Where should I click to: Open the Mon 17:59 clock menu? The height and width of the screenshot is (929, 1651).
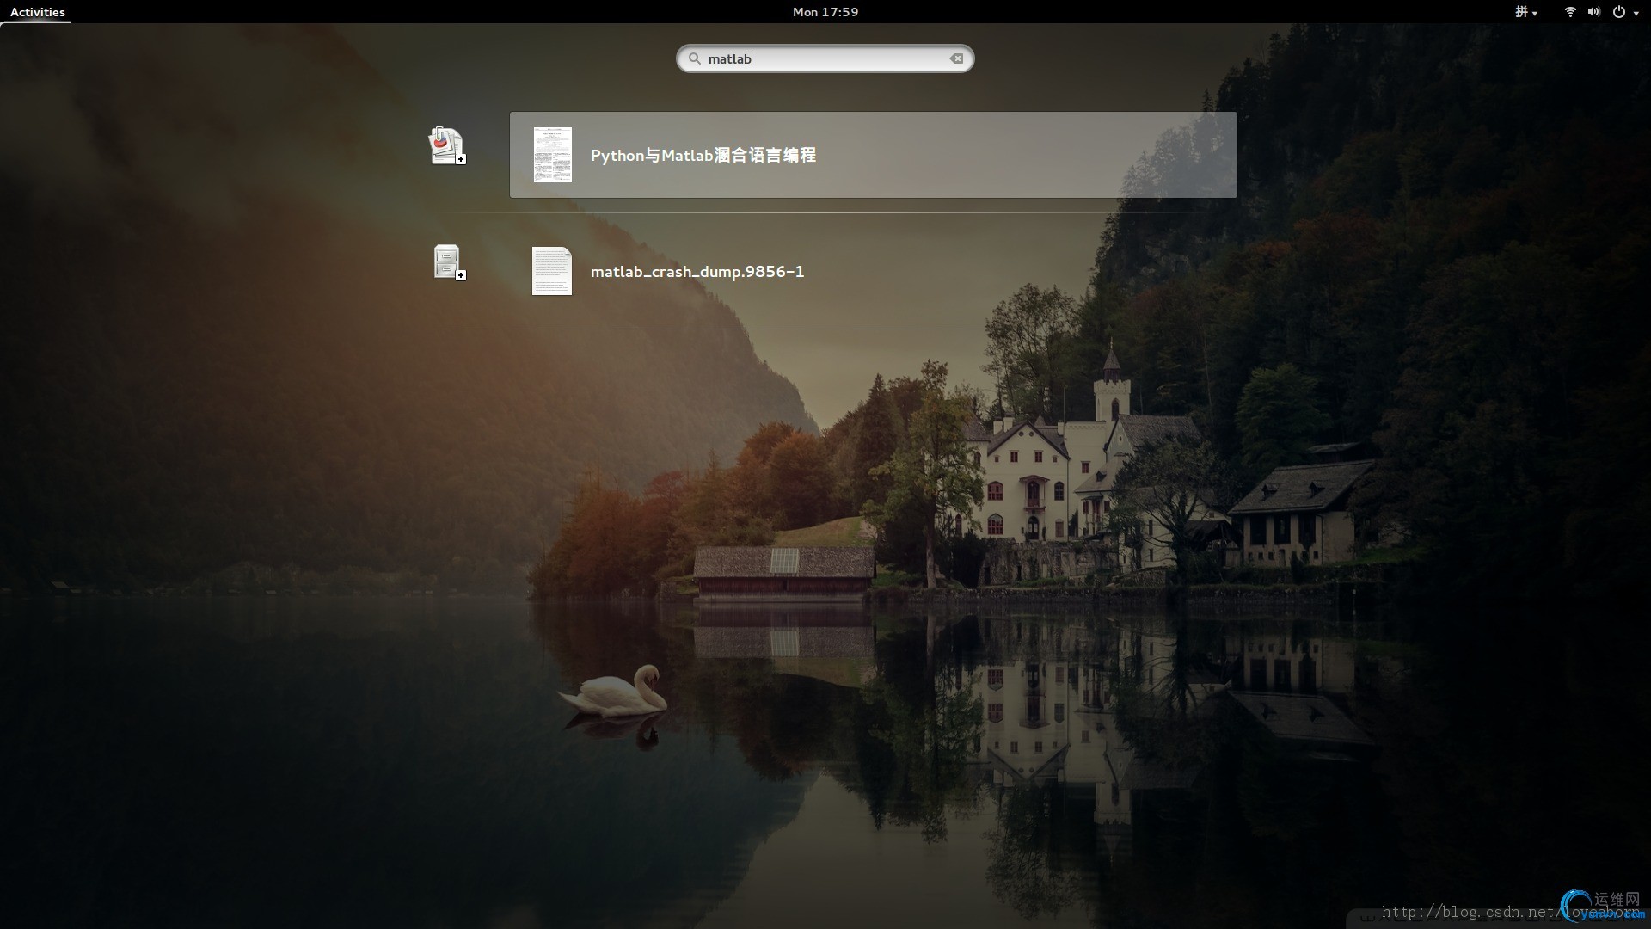tap(825, 12)
